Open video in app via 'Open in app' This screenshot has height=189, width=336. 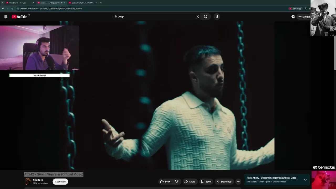tap(295, 9)
